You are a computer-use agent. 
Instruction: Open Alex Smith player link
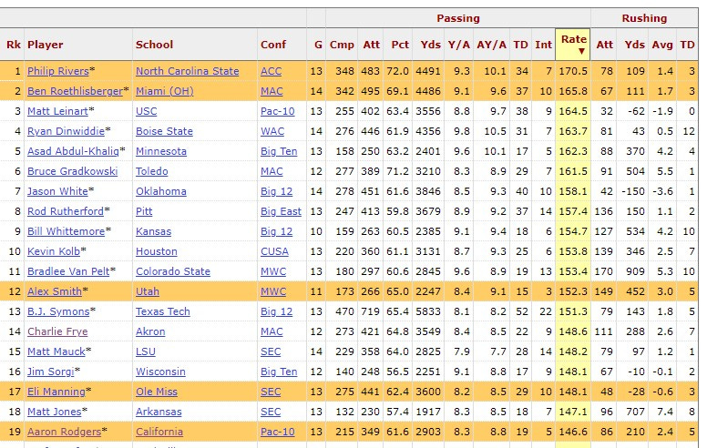pyautogui.click(x=55, y=291)
